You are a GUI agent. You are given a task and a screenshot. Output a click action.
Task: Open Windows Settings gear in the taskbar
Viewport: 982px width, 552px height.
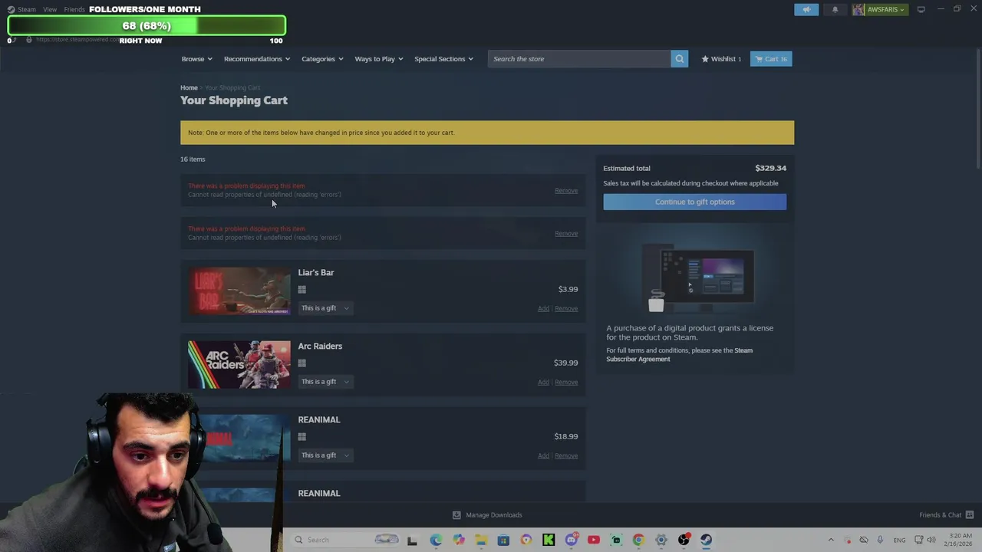(x=661, y=540)
